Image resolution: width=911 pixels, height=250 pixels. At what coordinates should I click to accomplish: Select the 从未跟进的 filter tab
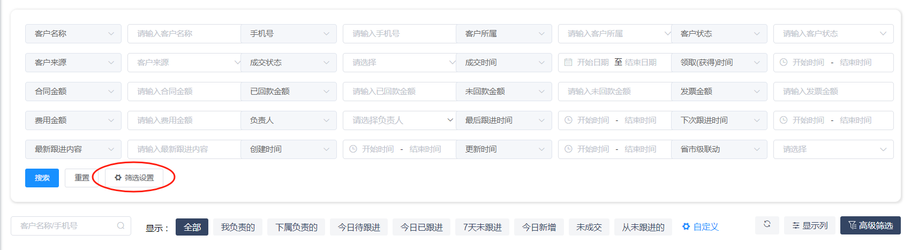[643, 227]
